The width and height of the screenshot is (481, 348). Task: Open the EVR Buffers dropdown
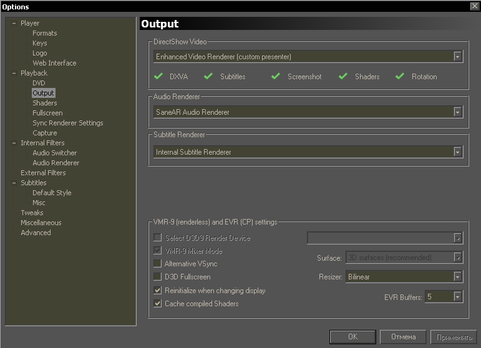tap(458, 297)
